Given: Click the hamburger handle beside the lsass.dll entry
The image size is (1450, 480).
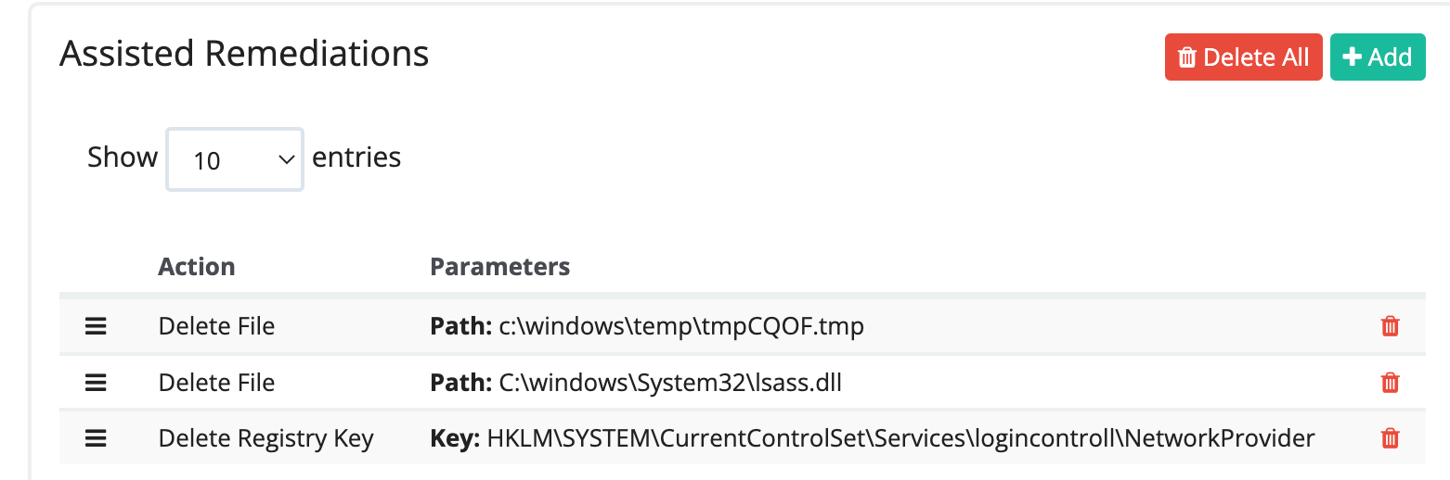Looking at the screenshot, I should tap(96, 383).
